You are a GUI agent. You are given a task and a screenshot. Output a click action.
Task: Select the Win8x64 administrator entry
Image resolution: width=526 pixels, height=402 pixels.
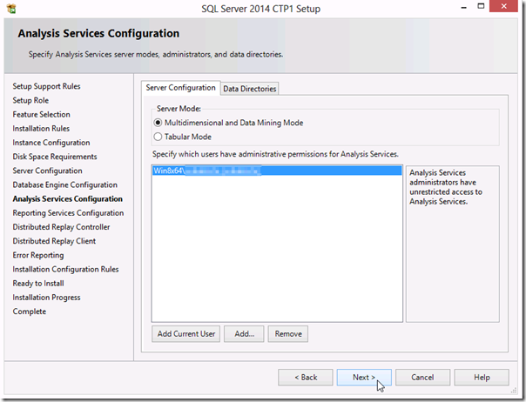click(277, 171)
